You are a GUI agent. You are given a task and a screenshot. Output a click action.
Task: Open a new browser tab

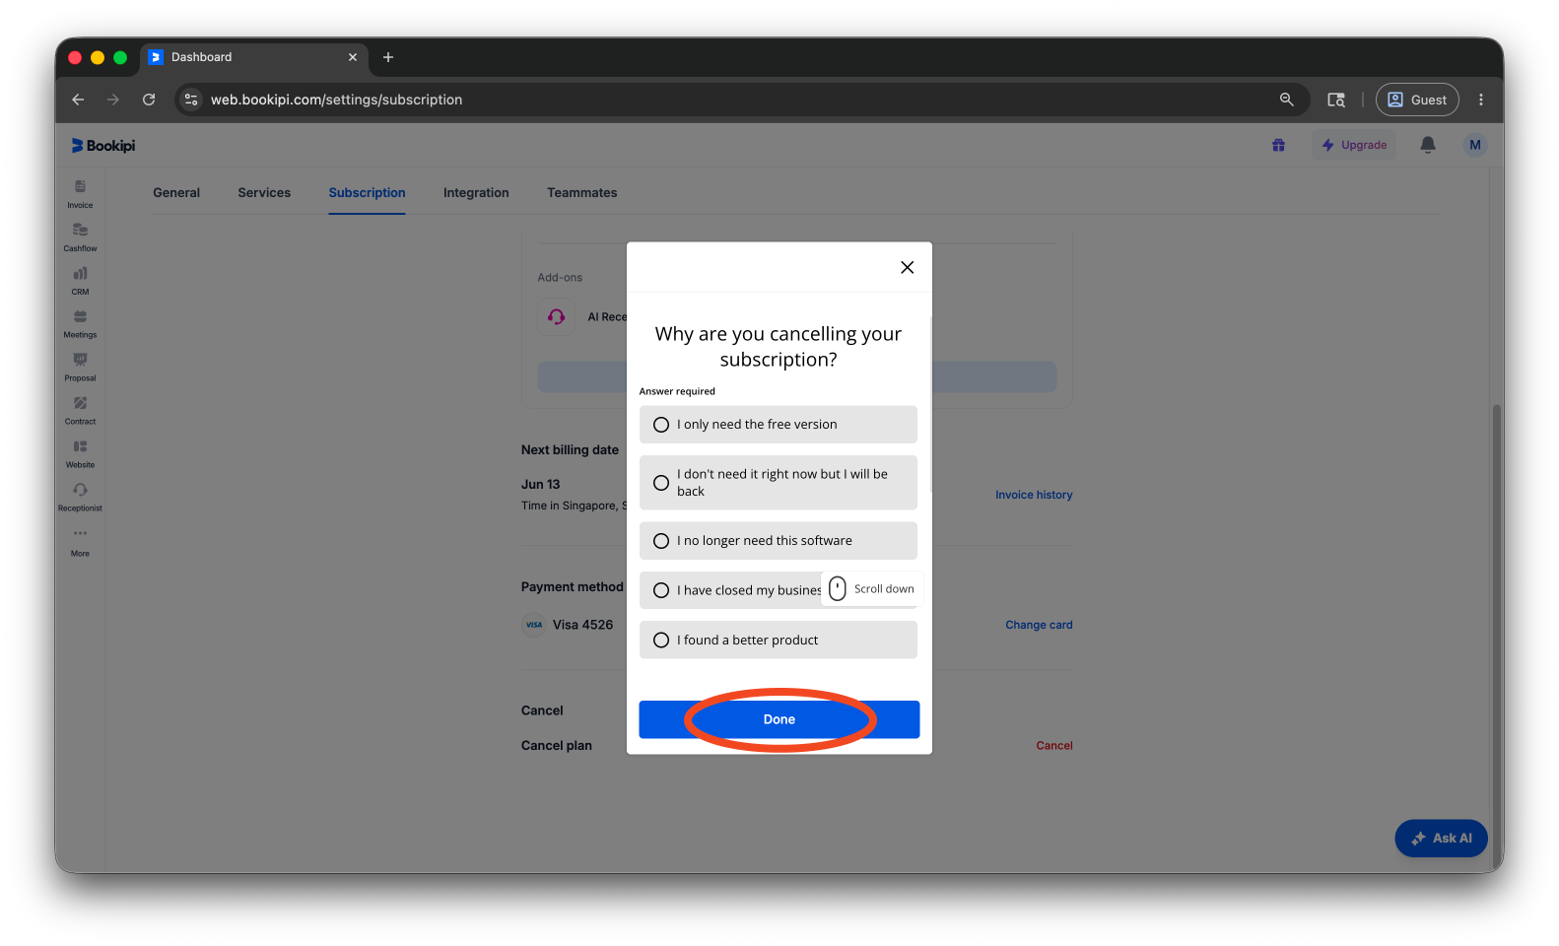coord(388,57)
